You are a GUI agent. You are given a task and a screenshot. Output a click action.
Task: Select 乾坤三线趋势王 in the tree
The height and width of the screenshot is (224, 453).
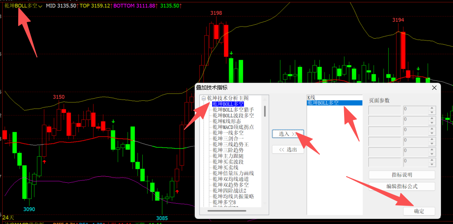pyautogui.click(x=230, y=144)
